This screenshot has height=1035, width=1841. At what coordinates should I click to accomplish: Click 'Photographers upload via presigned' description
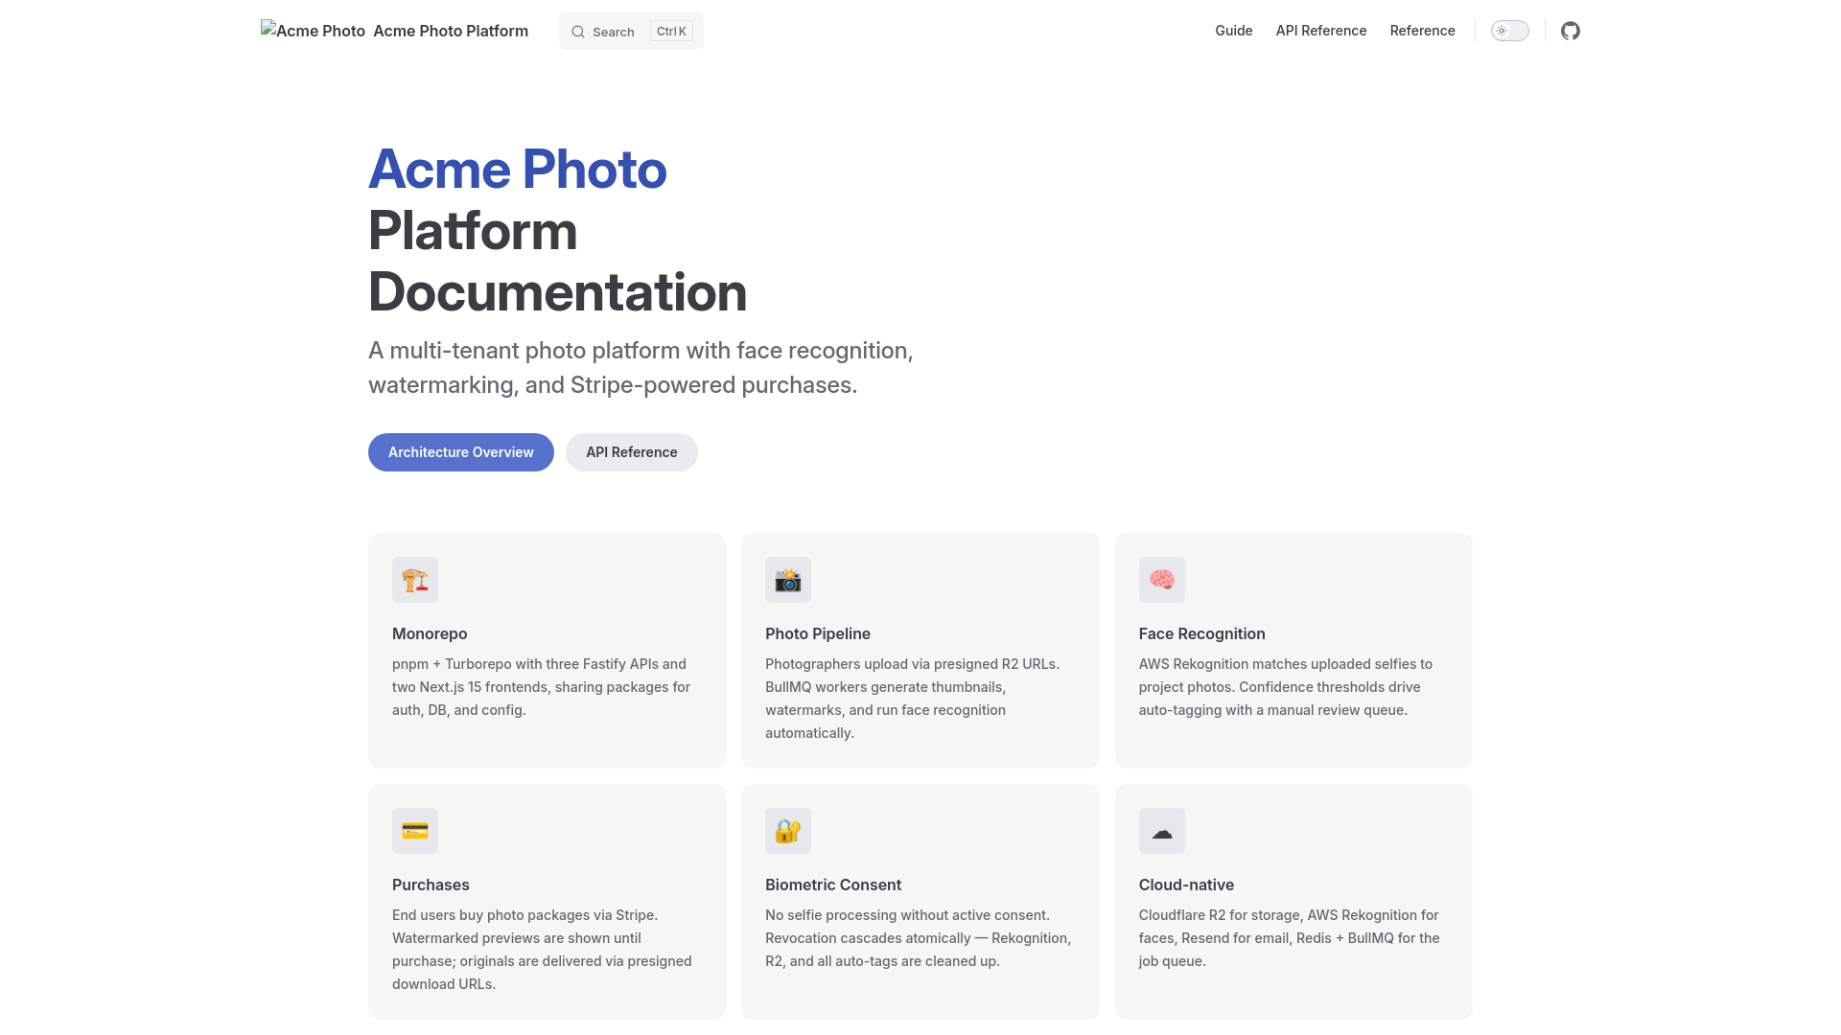point(912,699)
